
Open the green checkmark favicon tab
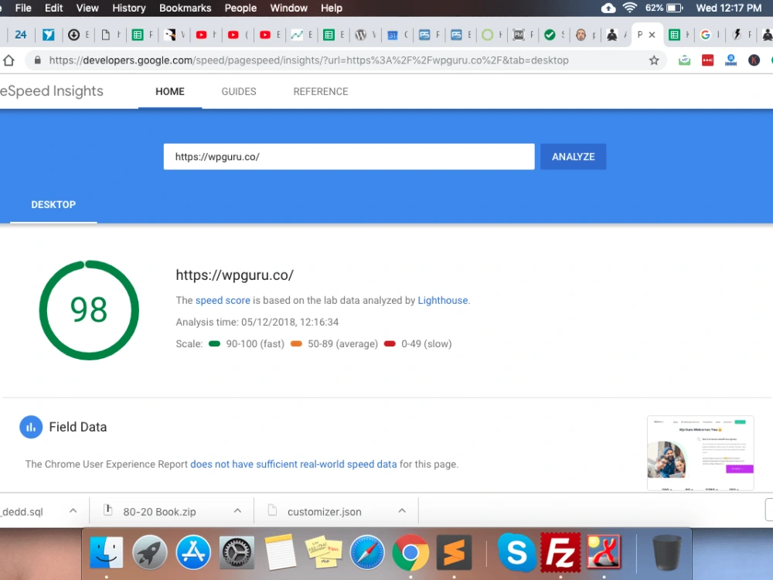click(x=550, y=35)
